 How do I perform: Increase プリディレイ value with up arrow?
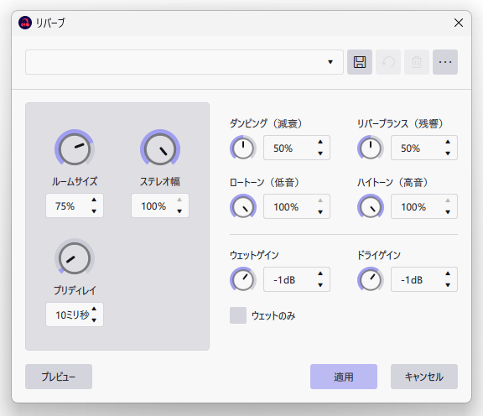coord(94,309)
